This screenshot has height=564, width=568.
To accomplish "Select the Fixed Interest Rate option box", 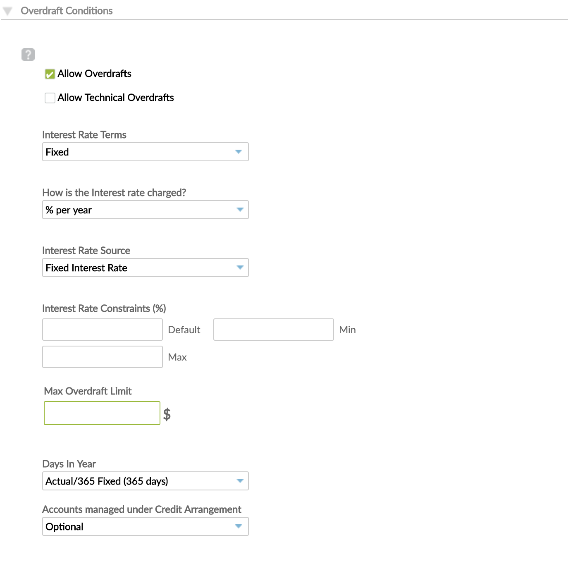I will click(x=145, y=268).
